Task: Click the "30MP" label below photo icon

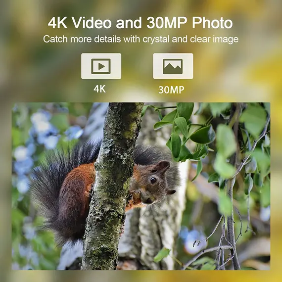Action: click(171, 90)
